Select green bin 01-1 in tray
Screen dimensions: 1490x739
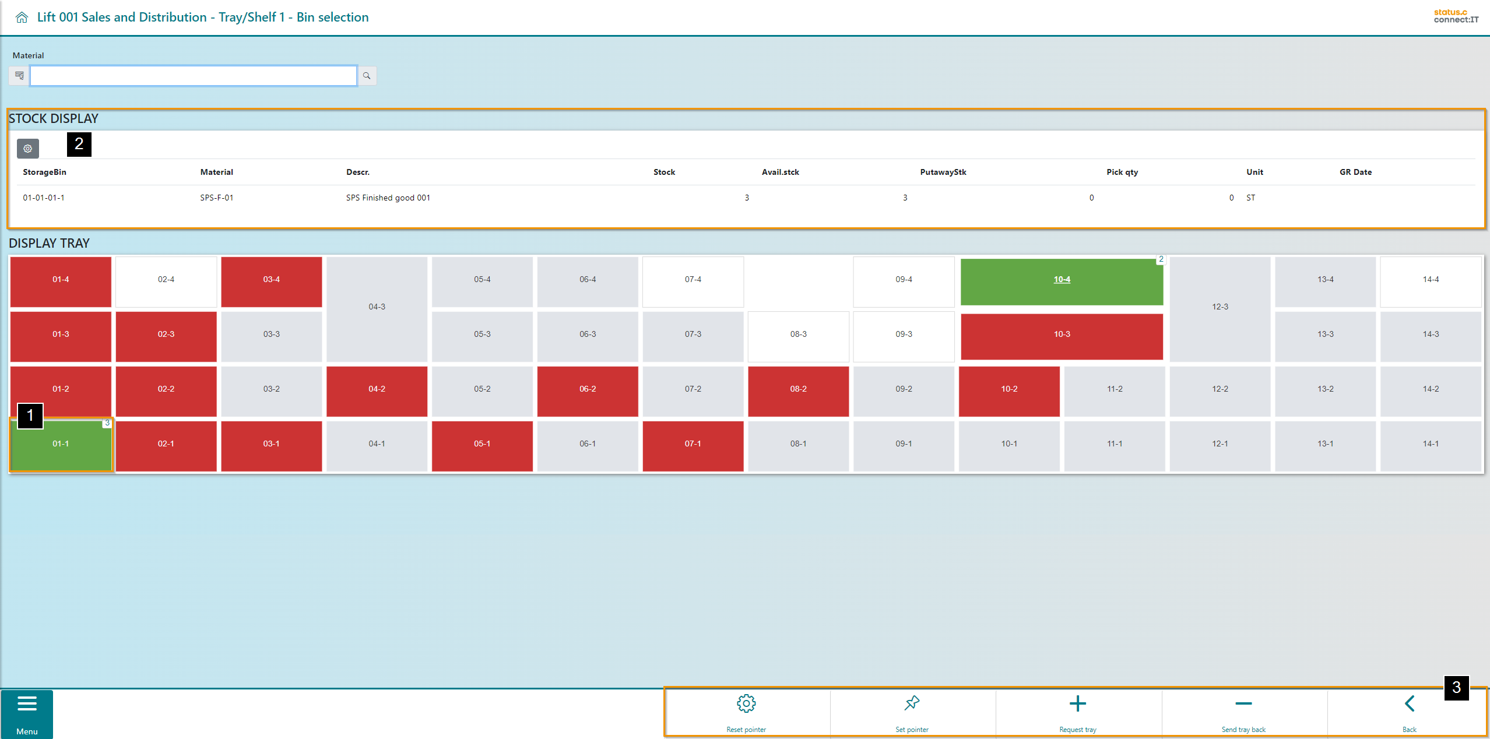point(61,444)
